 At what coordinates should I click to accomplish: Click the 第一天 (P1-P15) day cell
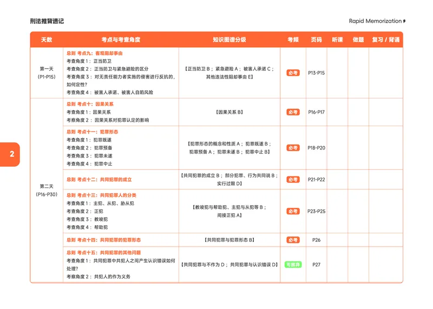pos(47,73)
